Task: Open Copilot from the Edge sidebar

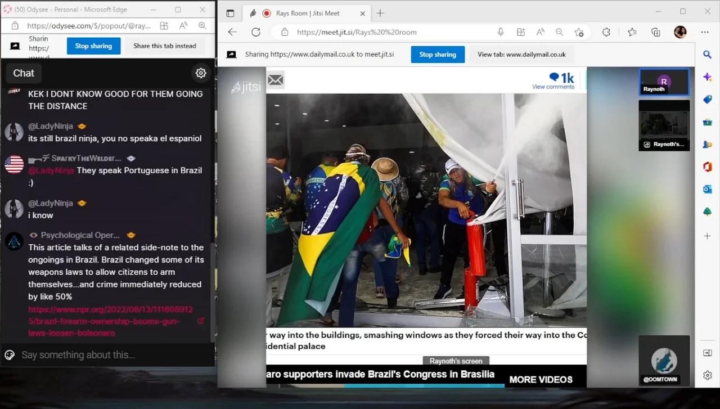Action: pyautogui.click(x=707, y=77)
